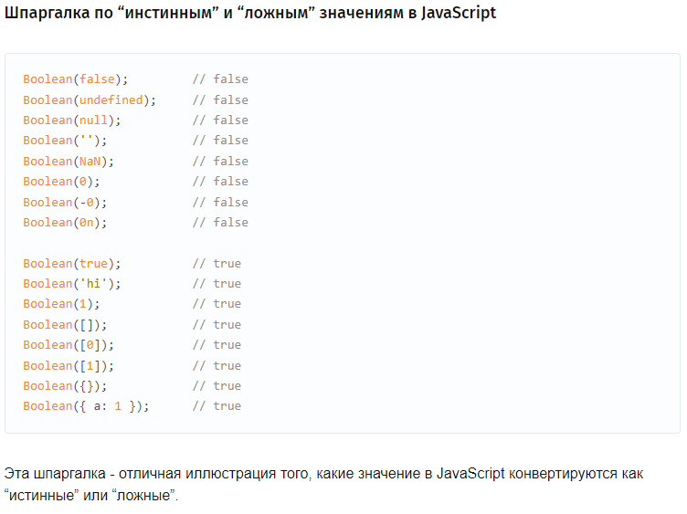This screenshot has height=514, width=687.
Task: Click the Boolean(null) code line
Action: click(x=135, y=120)
